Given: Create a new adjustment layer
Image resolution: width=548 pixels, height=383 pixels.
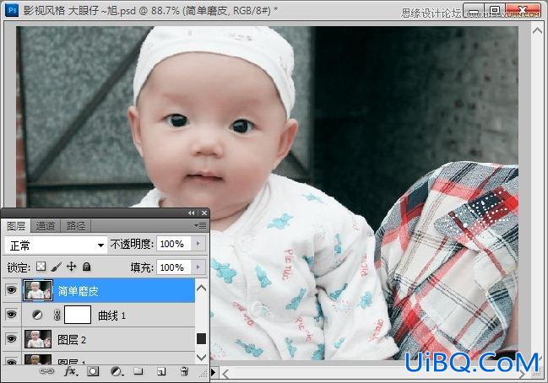Looking at the screenshot, I should pos(117,371).
